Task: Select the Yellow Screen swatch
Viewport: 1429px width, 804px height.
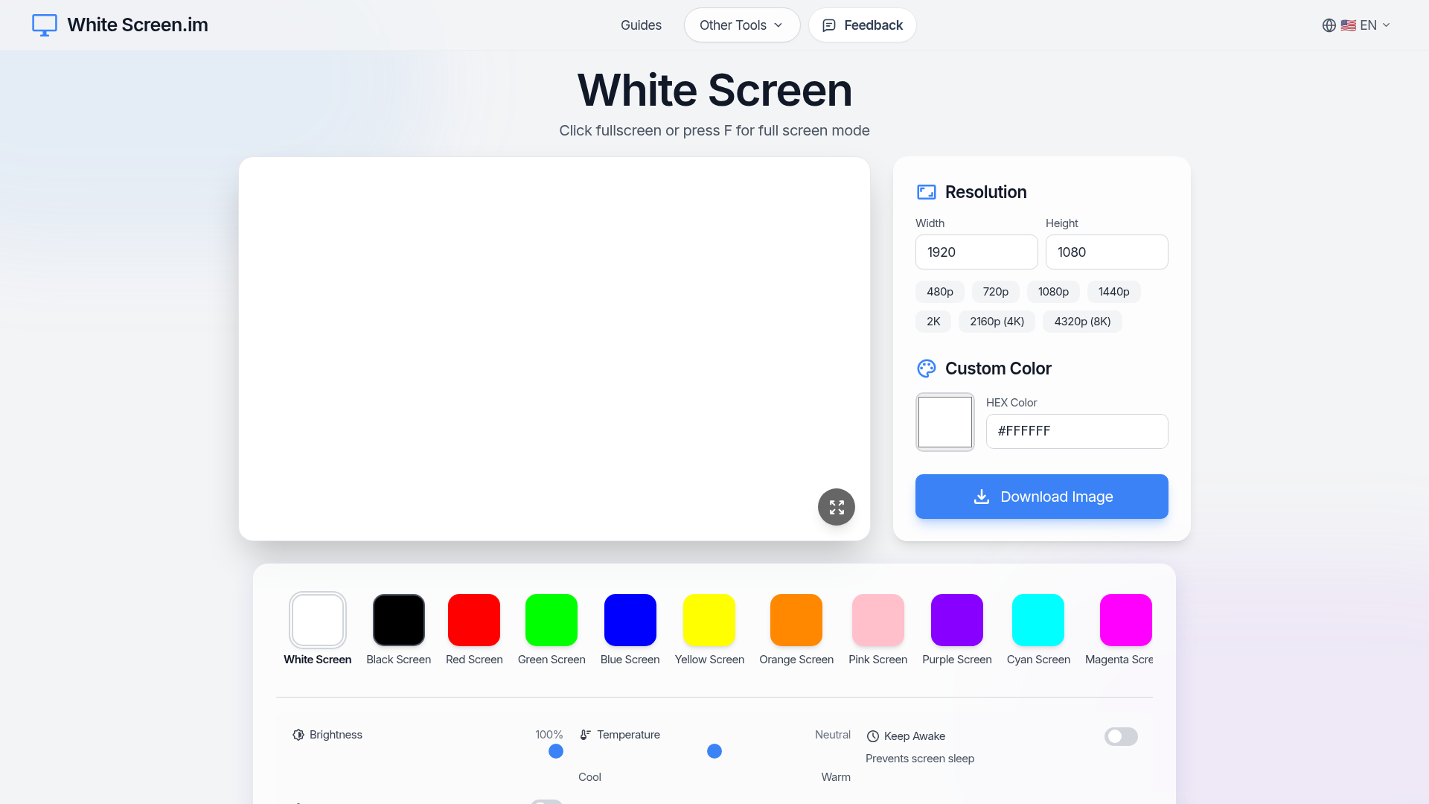Action: pyautogui.click(x=709, y=620)
